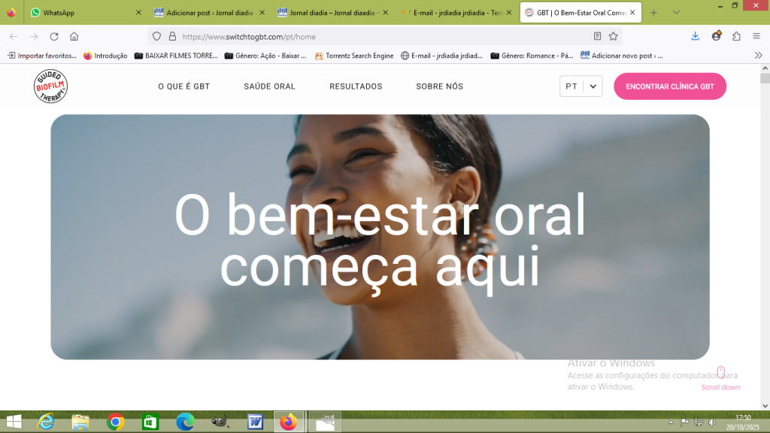Go to the Firefox home page
The height and width of the screenshot is (433, 770).
(x=74, y=36)
